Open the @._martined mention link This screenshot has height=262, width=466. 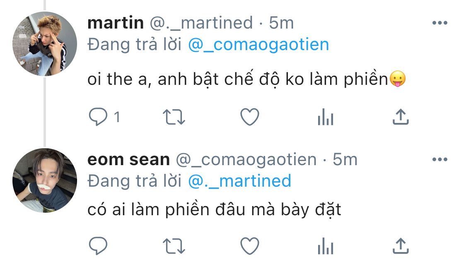click(239, 181)
